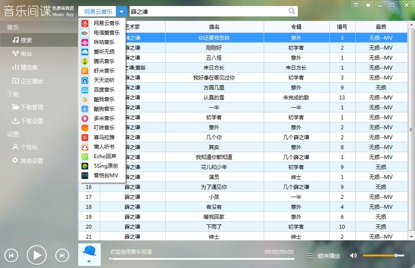Select the song 花儿和少年
Screen dimensions: 415x268
(214, 167)
